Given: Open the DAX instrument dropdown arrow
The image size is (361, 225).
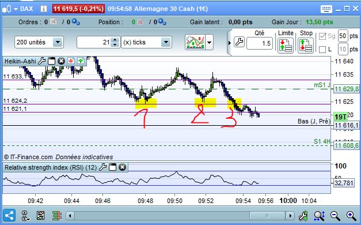Looking at the screenshot, I should point(16,9).
